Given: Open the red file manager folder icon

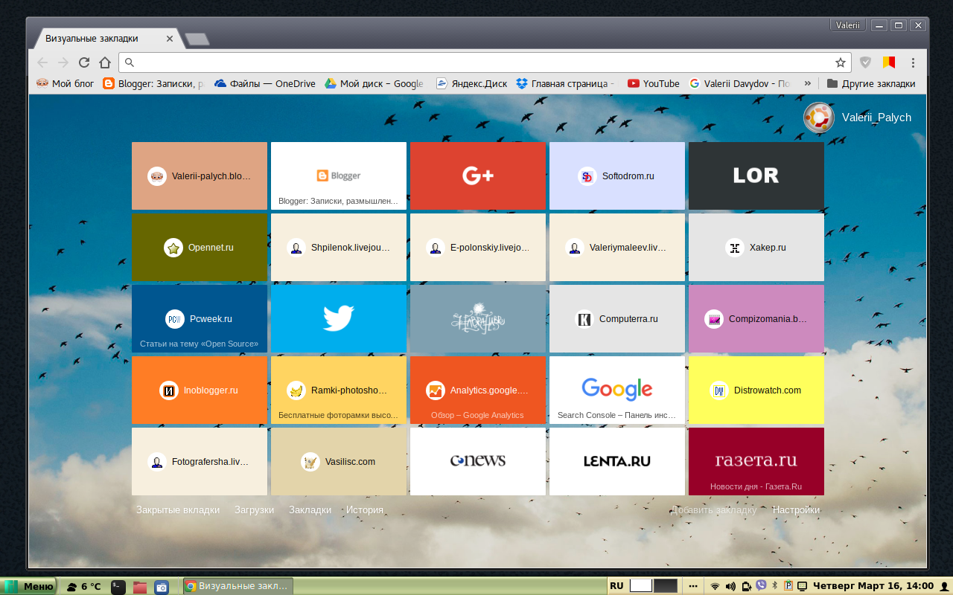Looking at the screenshot, I should [x=140, y=587].
